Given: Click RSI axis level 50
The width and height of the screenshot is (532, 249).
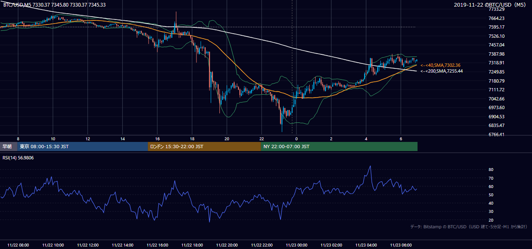Looking at the screenshot, I should click(x=491, y=195).
